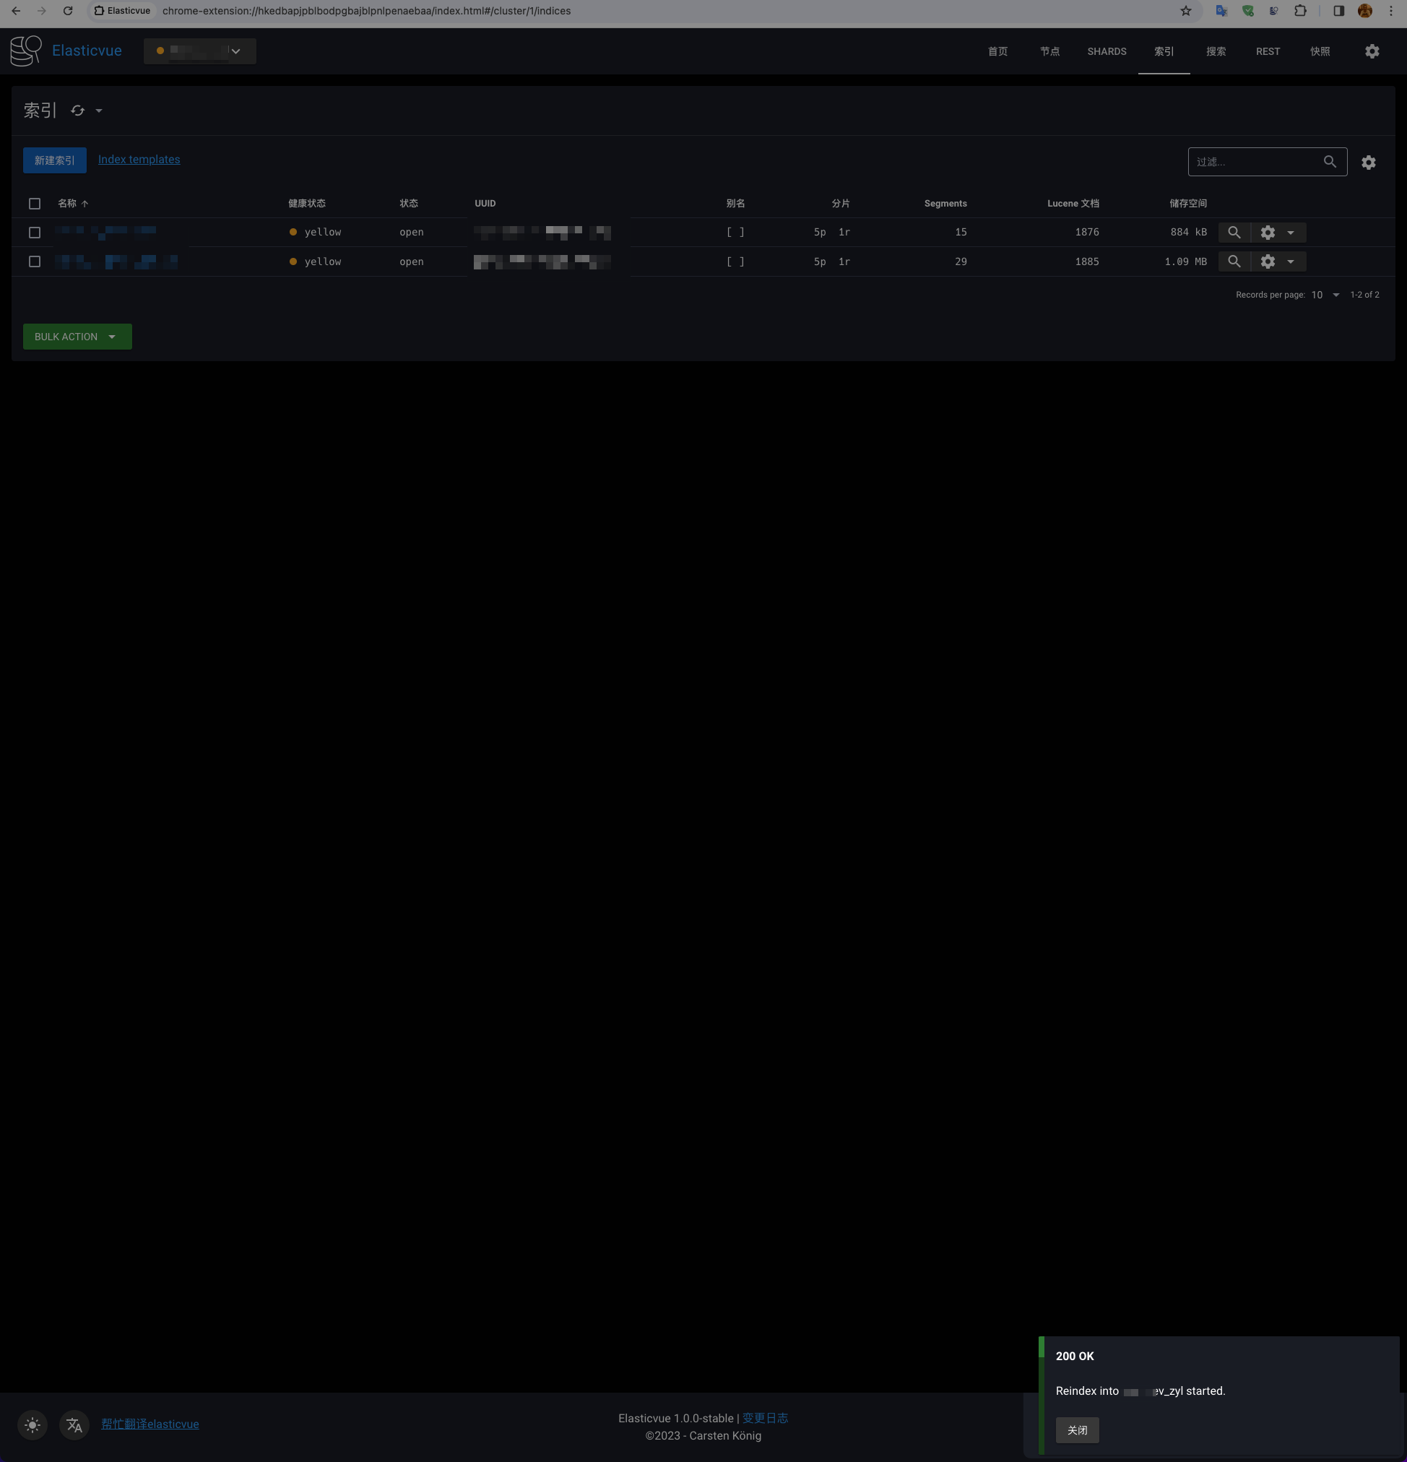Sort by the Lucene 文档 column header
The height and width of the screenshot is (1462, 1407).
pos(1073,204)
